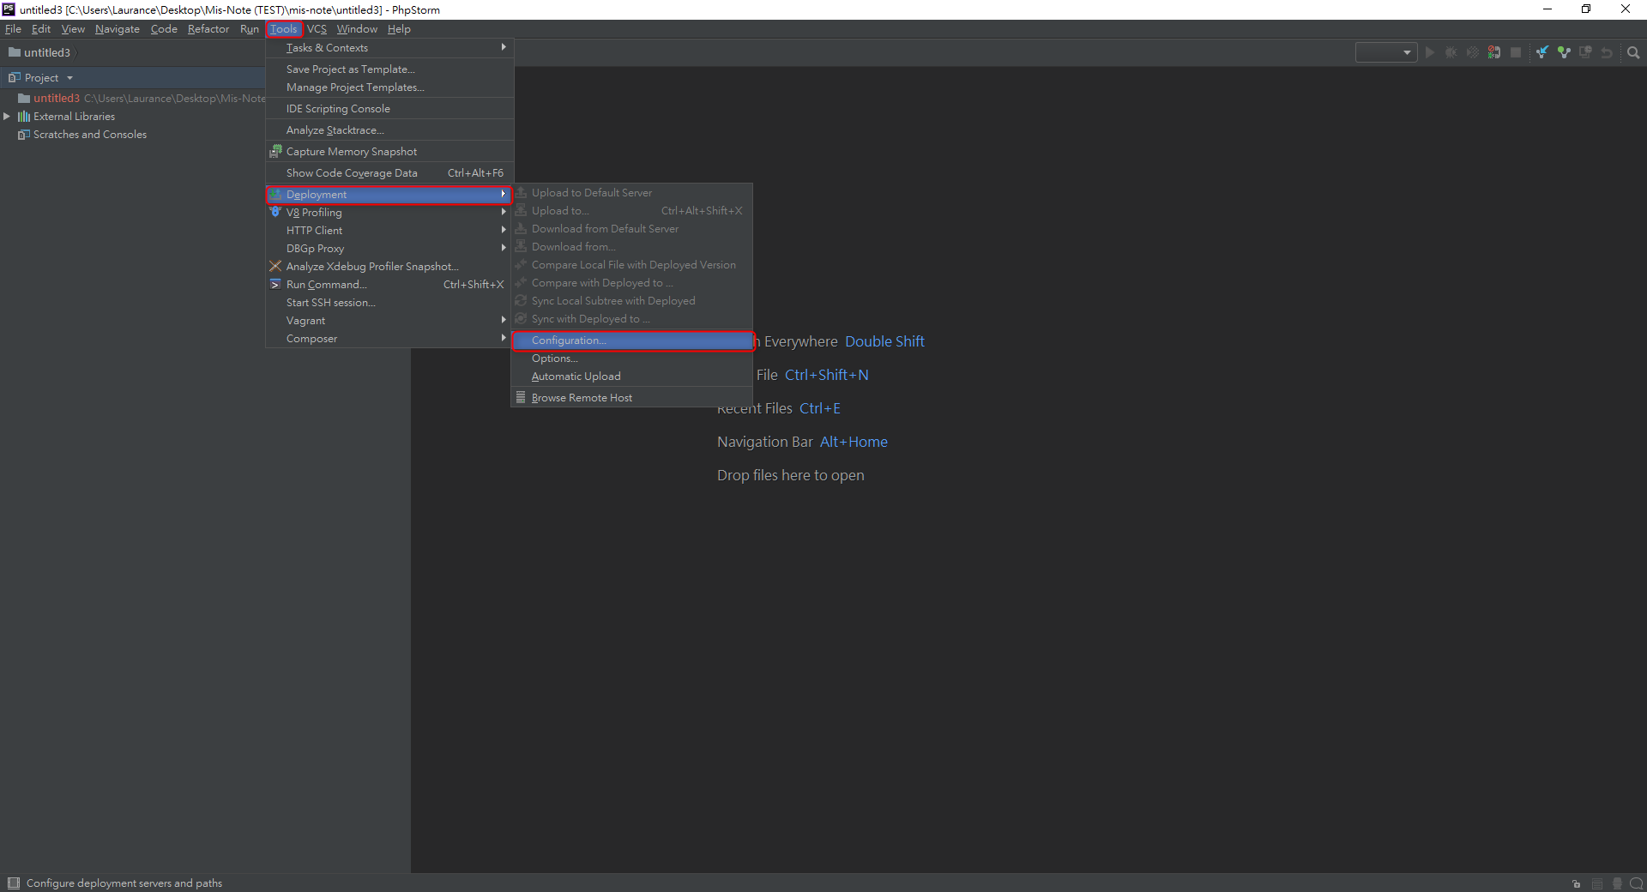
Task: Expand External Libraries tree node
Action: click(7, 117)
